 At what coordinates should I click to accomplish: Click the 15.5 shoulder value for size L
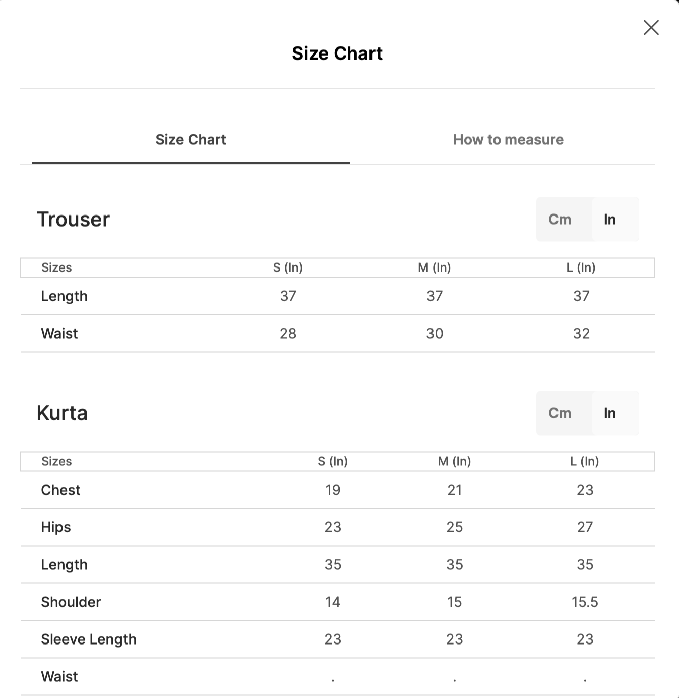tap(585, 602)
